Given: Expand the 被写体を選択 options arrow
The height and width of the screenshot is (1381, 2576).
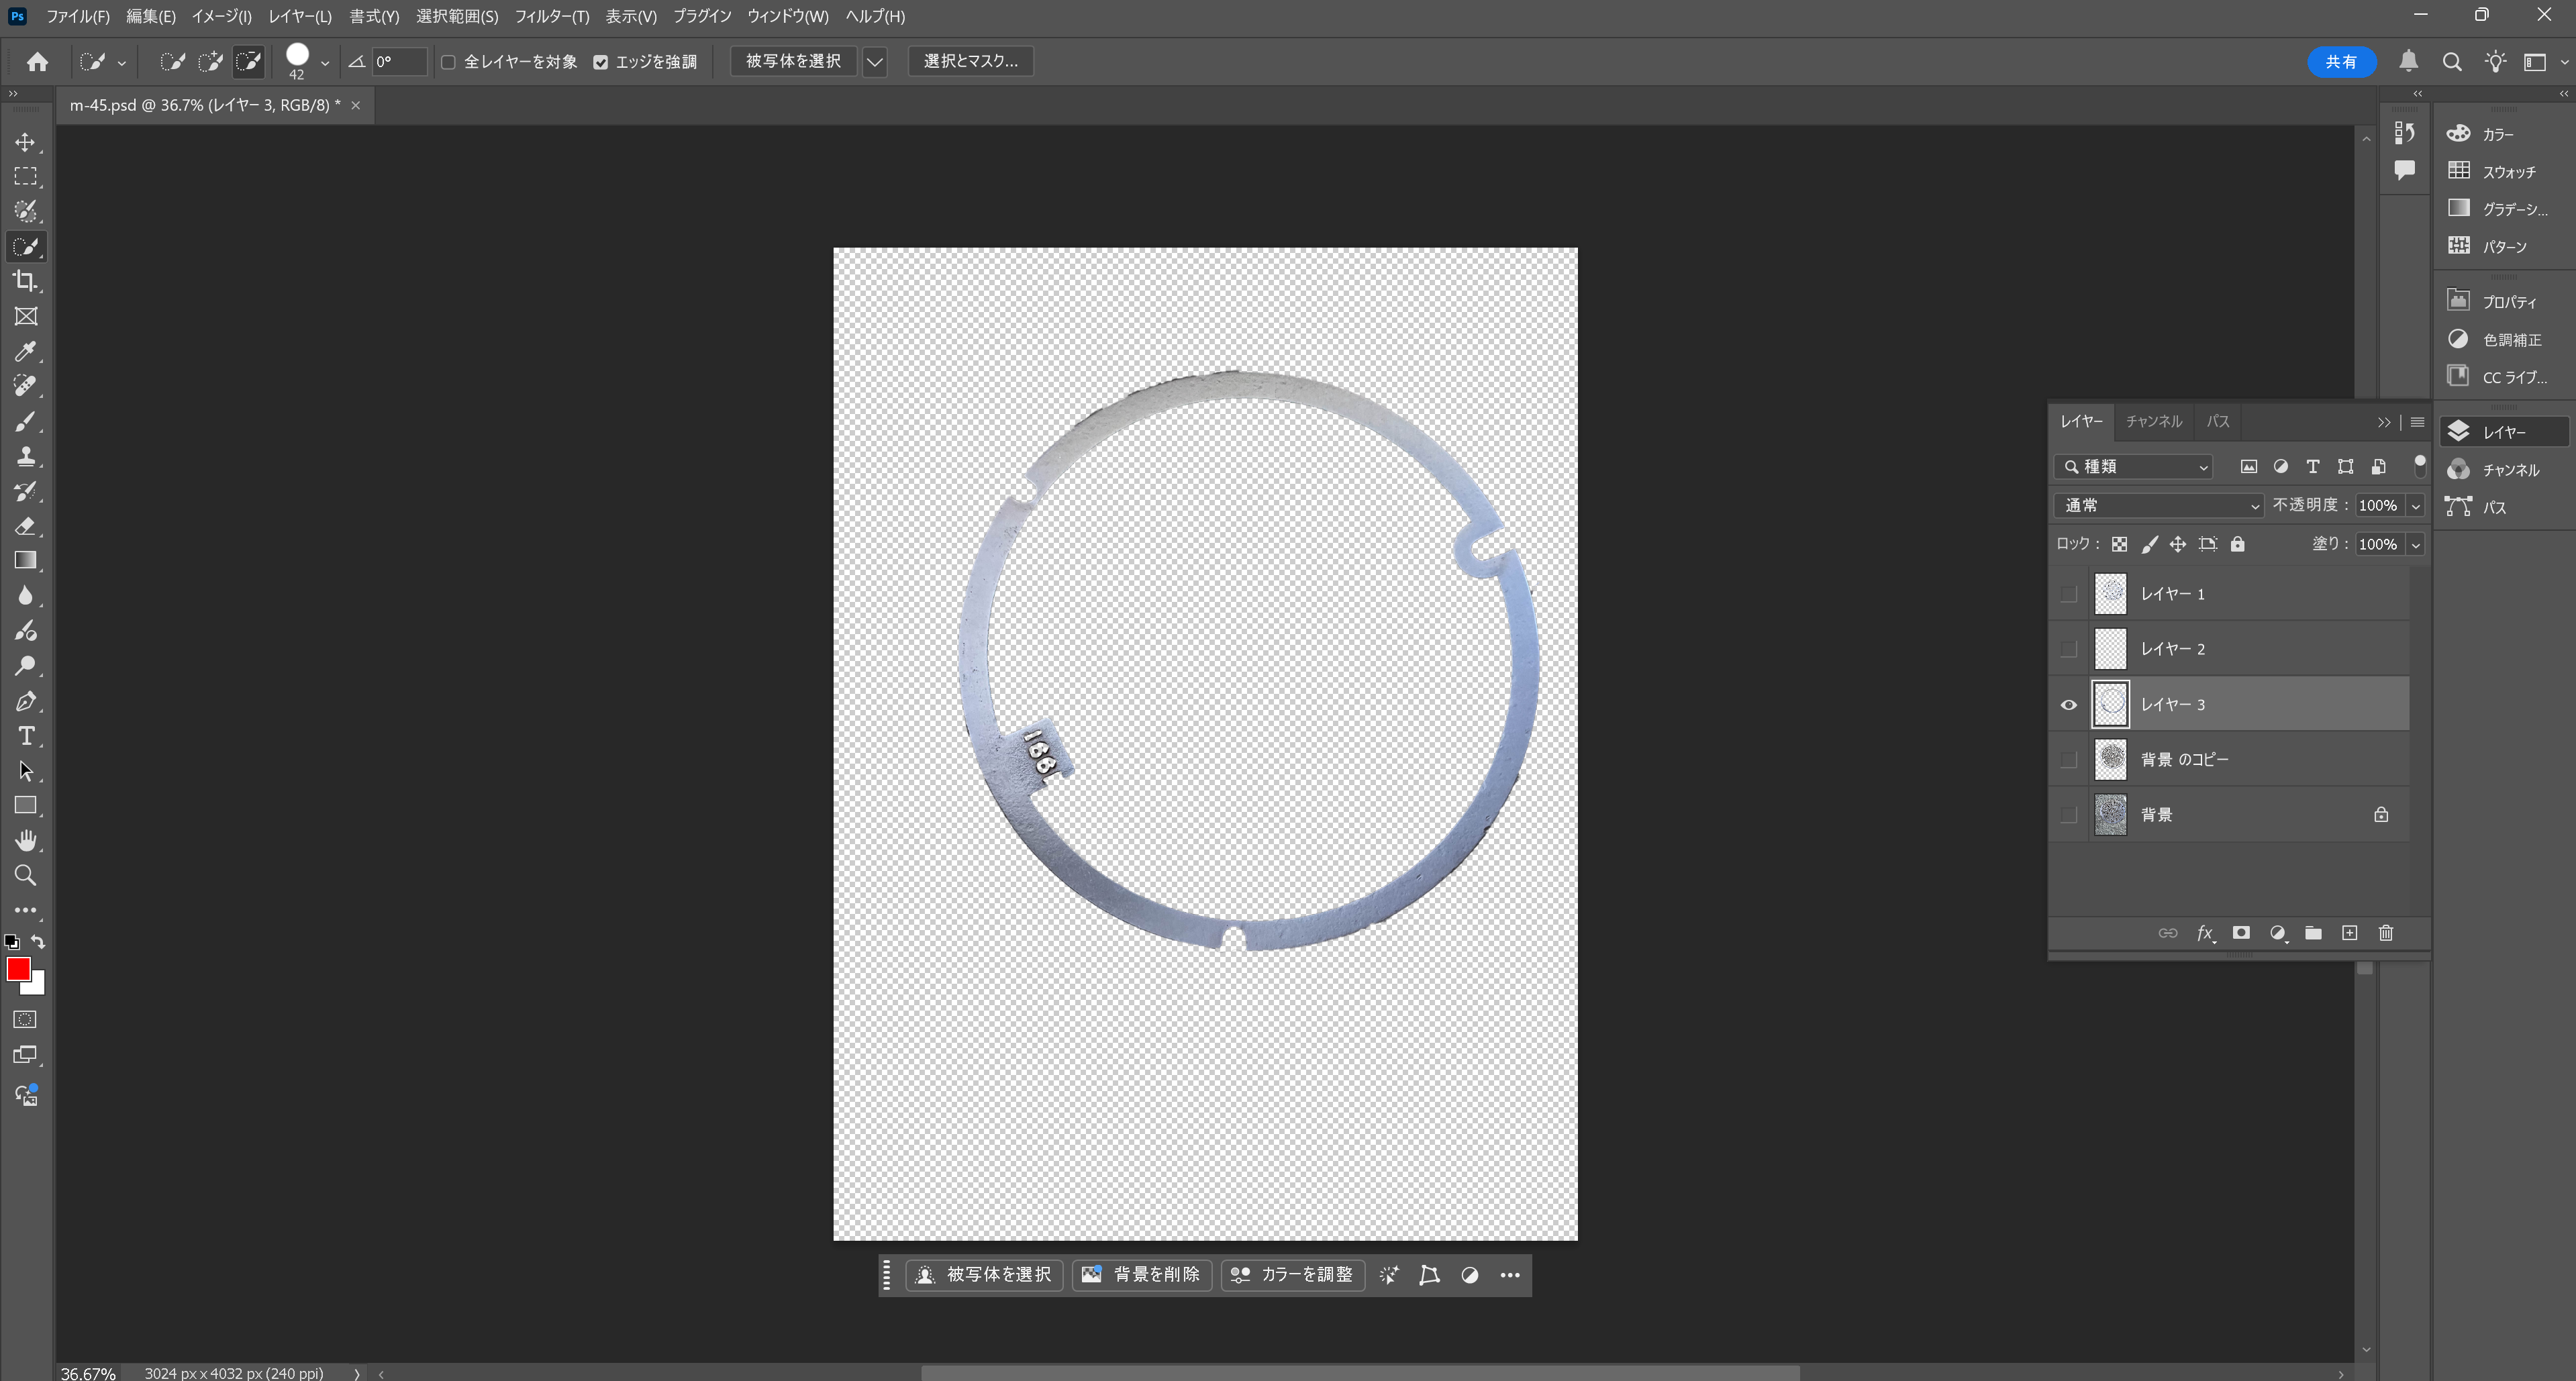Looking at the screenshot, I should pos(874,62).
